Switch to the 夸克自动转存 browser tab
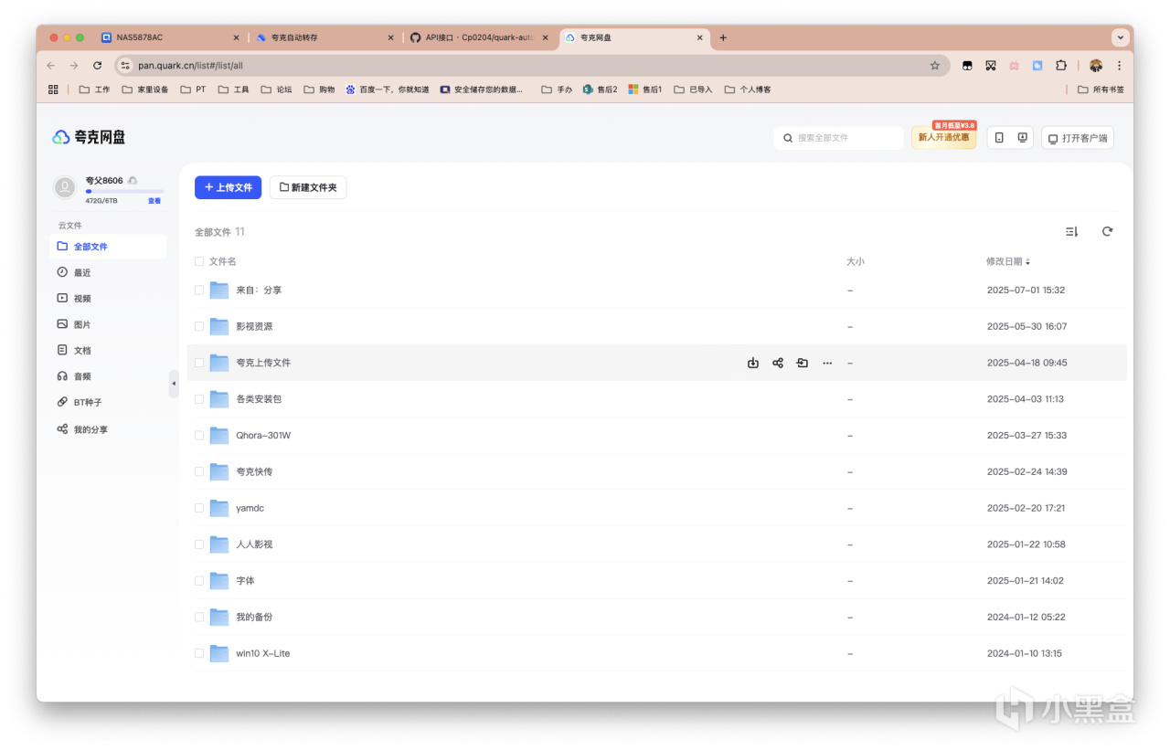Viewport: 1170px width, 750px height. 325,37
